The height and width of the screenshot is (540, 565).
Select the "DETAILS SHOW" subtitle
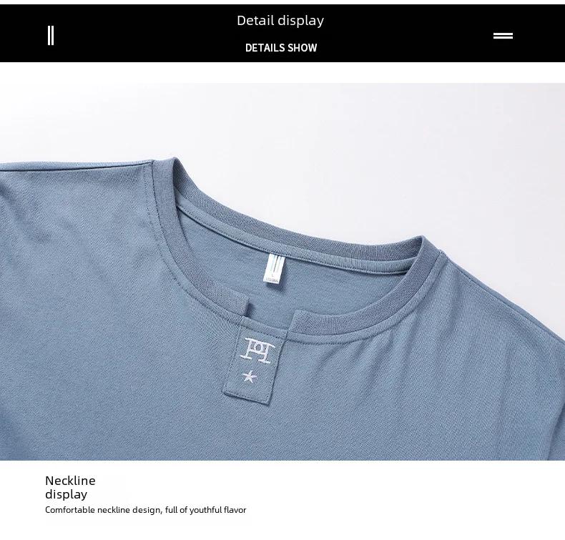point(281,47)
